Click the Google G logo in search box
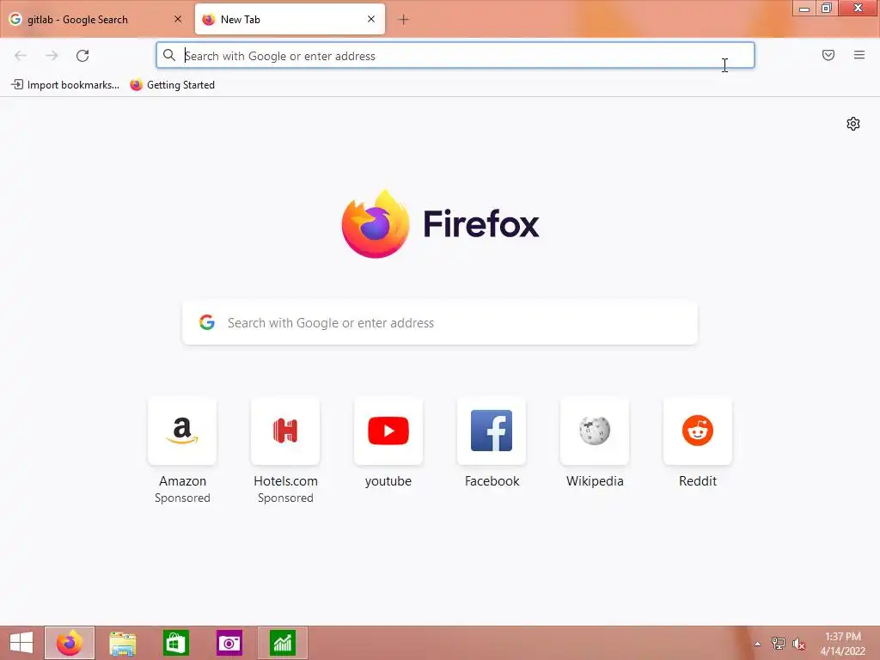The width and height of the screenshot is (880, 660). (207, 322)
